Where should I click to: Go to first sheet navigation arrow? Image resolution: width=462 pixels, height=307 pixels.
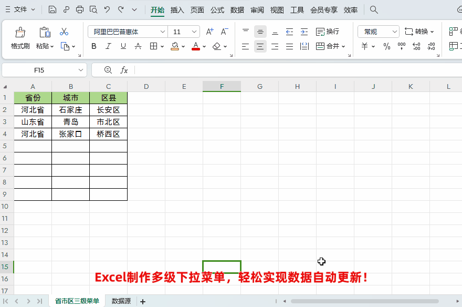click(6, 301)
